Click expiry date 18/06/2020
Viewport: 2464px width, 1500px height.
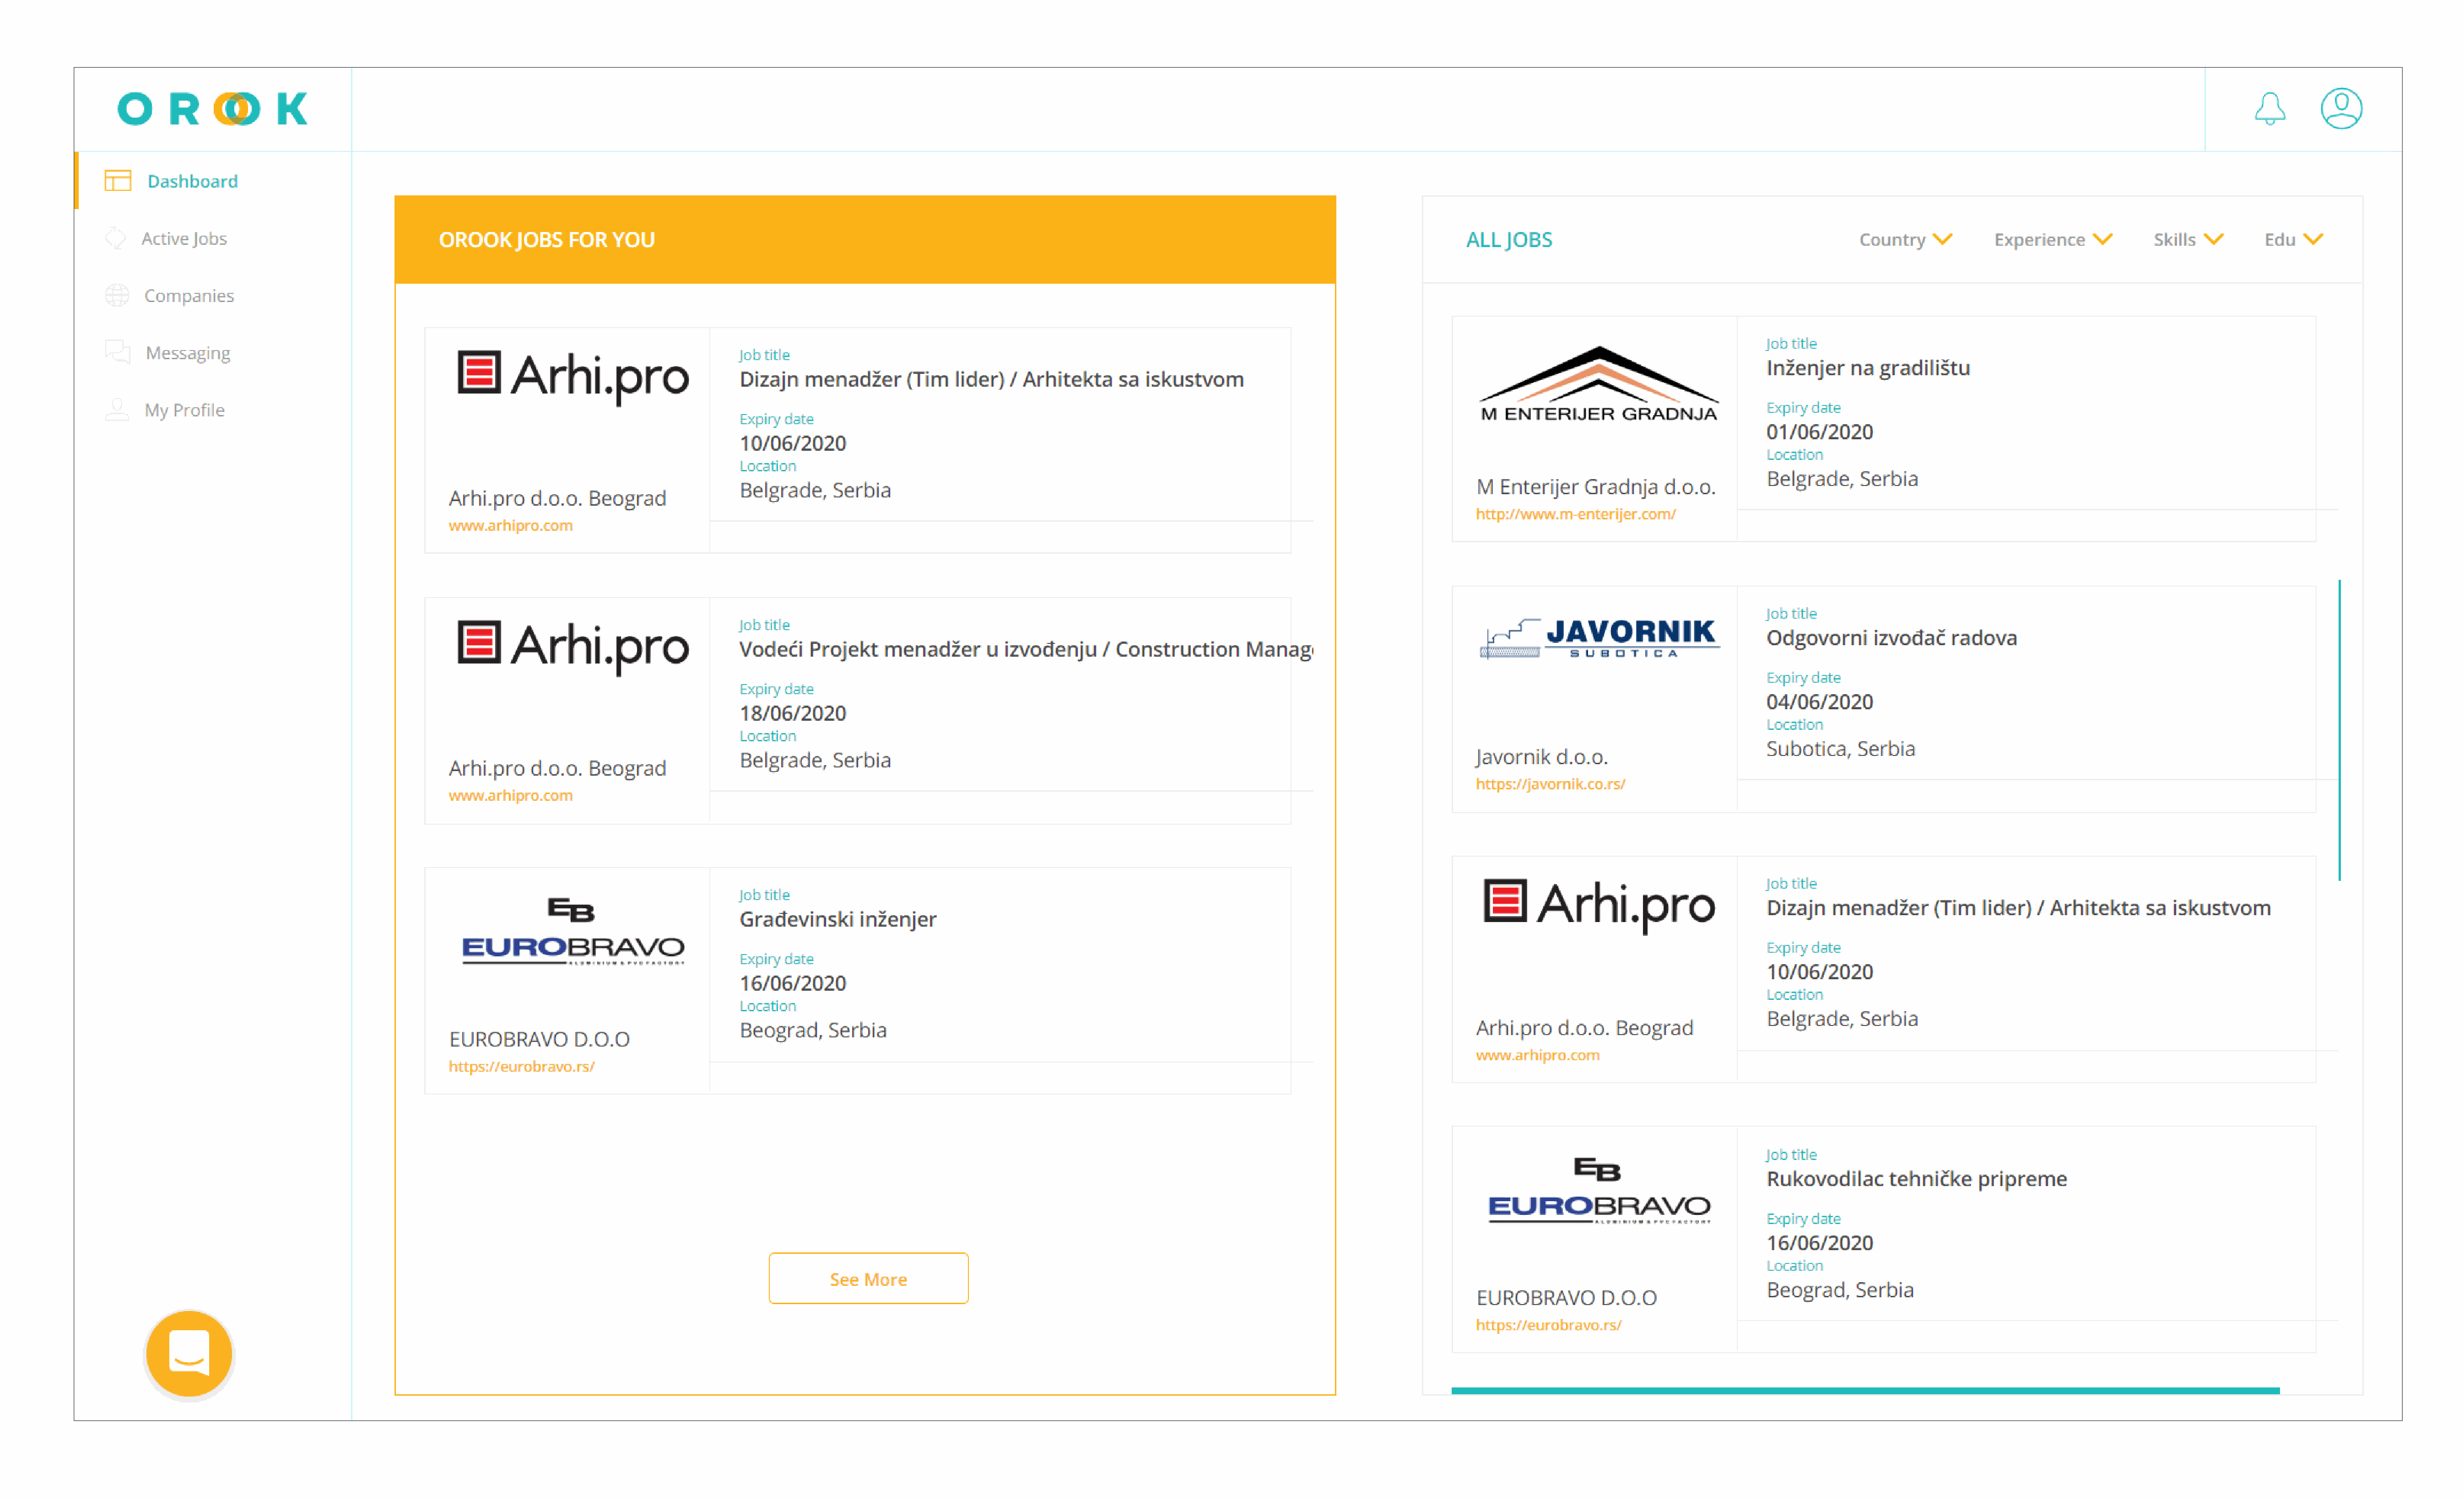click(x=792, y=713)
